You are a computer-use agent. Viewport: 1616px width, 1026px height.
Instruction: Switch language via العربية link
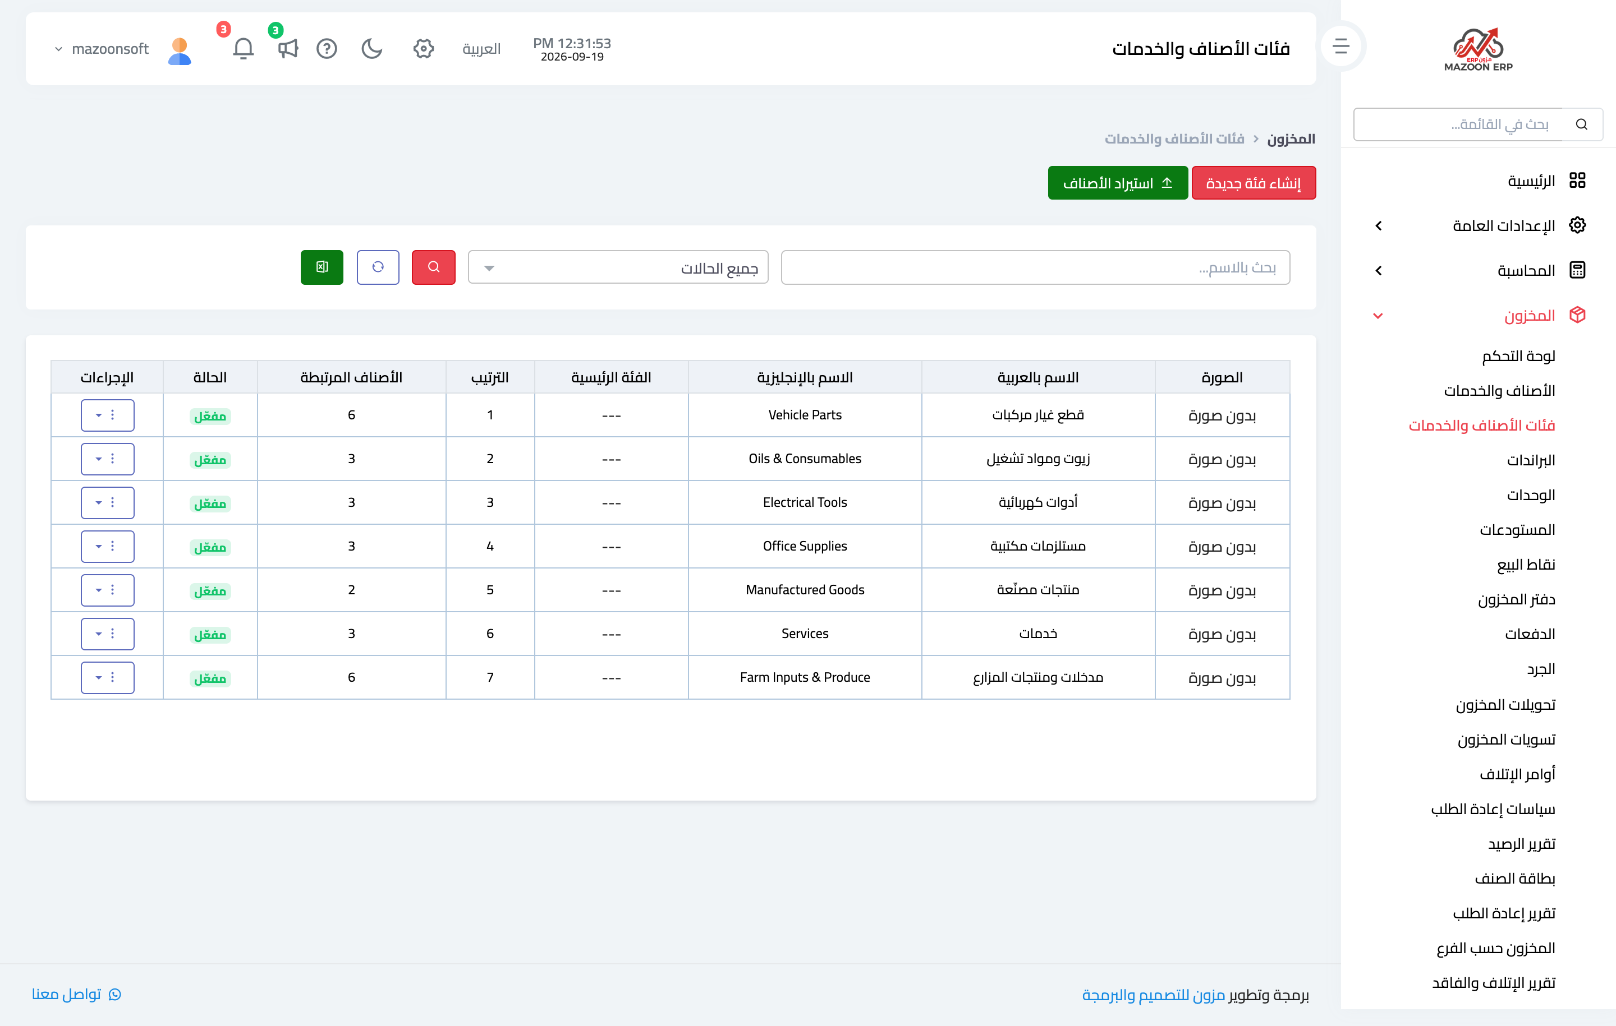[481, 49]
